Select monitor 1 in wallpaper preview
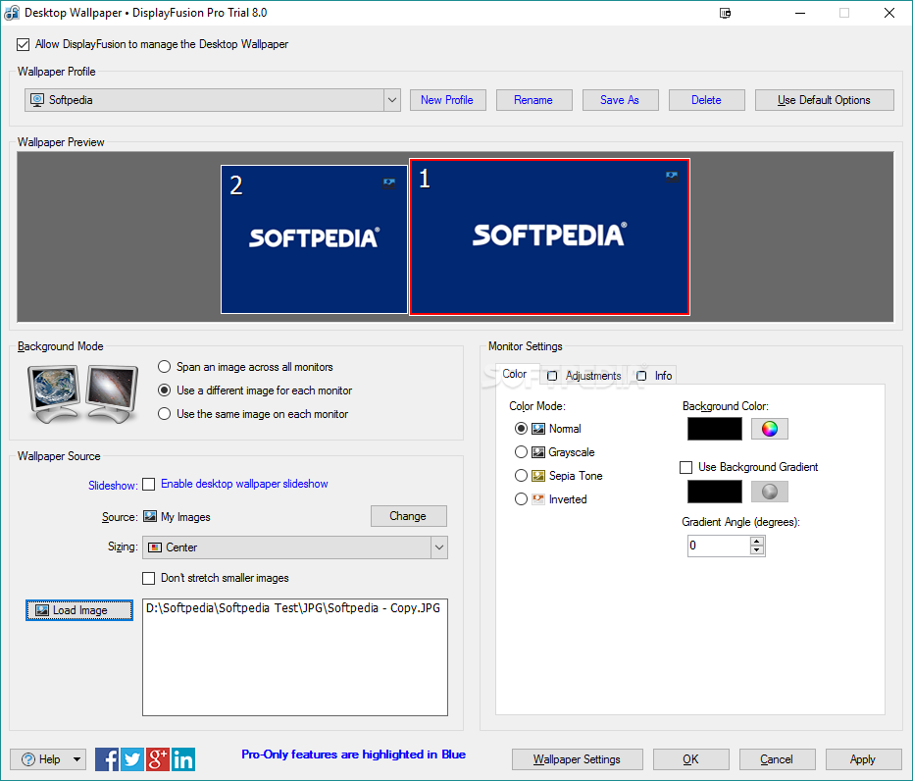The width and height of the screenshot is (913, 781). (x=549, y=236)
